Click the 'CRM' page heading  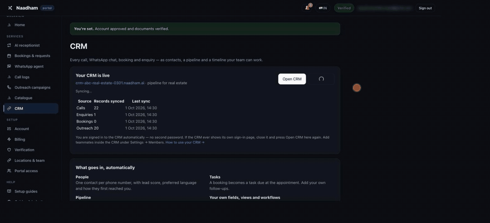click(x=79, y=46)
